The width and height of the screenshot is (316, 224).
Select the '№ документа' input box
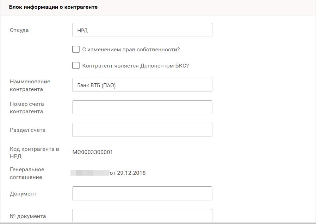pos(142,215)
